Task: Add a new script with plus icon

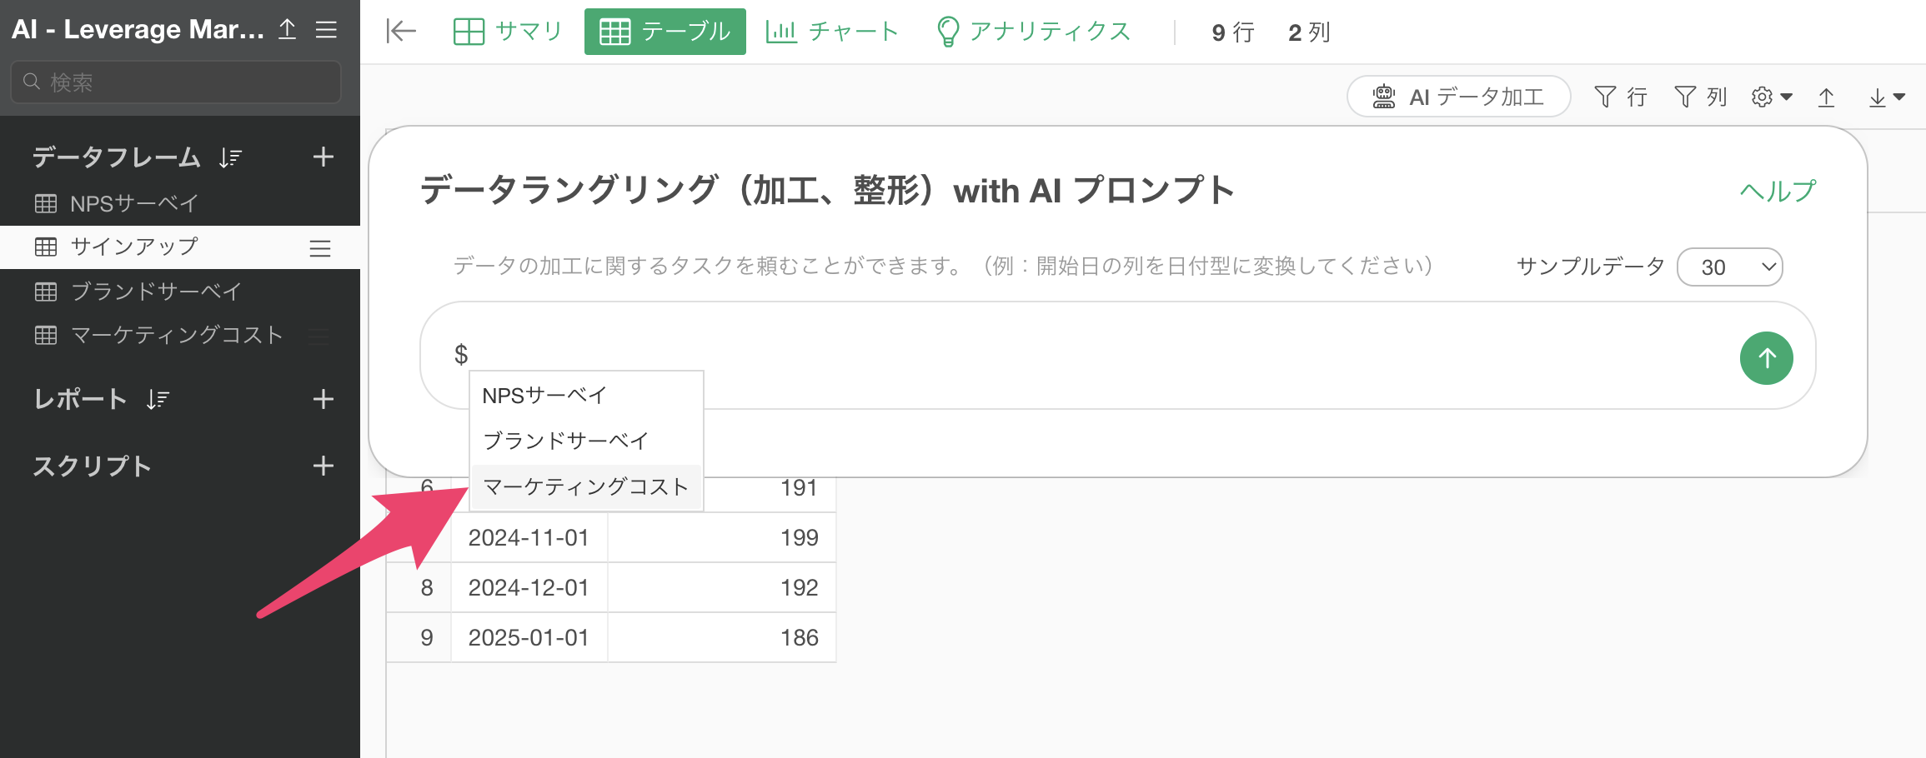Action: click(323, 466)
